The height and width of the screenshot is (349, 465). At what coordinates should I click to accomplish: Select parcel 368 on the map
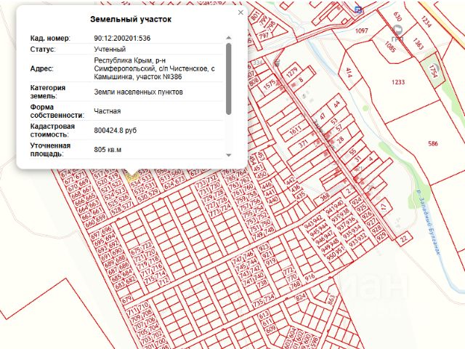pos(325,197)
